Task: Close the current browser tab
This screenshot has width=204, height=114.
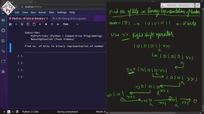Action: coord(31,2)
